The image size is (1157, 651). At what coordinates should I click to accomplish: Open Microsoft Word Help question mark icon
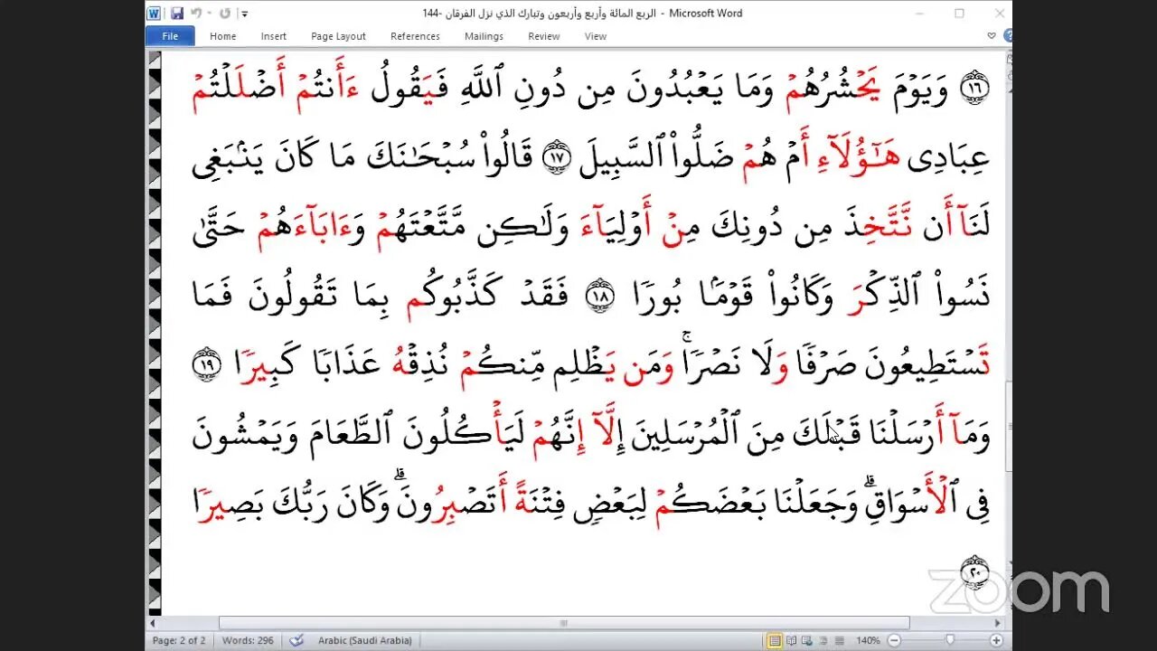click(1007, 36)
